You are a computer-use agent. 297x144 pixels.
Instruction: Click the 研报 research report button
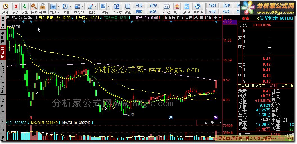pyautogui.click(x=153, y=5)
